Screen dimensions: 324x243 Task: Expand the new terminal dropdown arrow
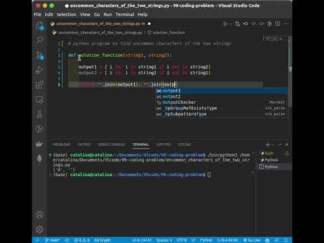tap(273, 144)
